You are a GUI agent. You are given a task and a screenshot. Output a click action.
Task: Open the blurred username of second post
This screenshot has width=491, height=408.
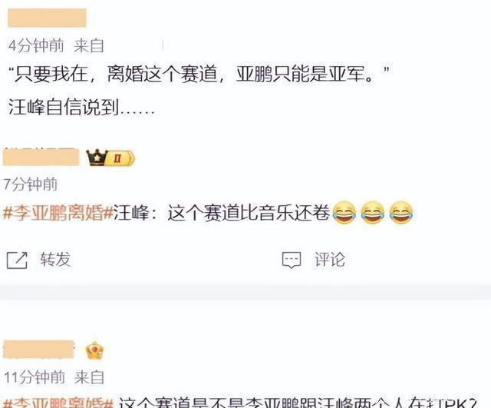[x=41, y=157]
